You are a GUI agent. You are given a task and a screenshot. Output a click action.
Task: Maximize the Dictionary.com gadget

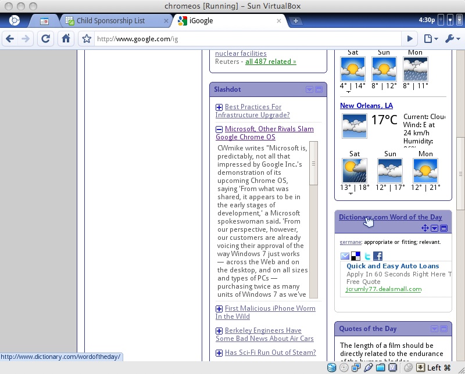[x=444, y=228]
